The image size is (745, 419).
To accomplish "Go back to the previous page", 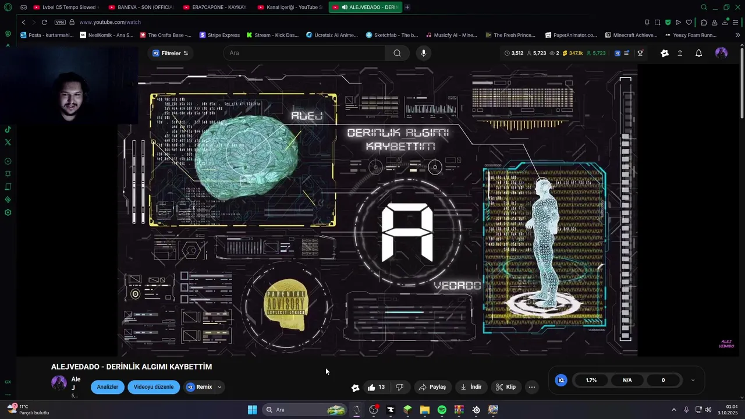I will [23, 22].
